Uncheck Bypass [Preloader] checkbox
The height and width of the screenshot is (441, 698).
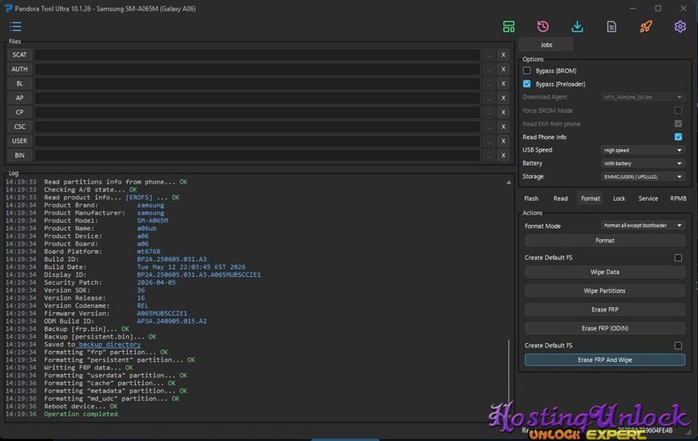coord(527,84)
